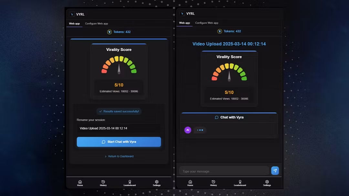This screenshot has height=196, width=349.
Task: Click Tokens: 432 in left panel
Action: tap(122, 32)
